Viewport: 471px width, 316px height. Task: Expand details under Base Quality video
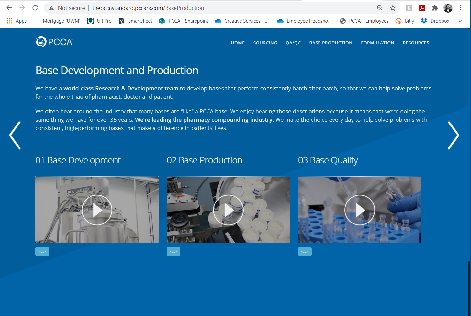pyautogui.click(x=305, y=252)
